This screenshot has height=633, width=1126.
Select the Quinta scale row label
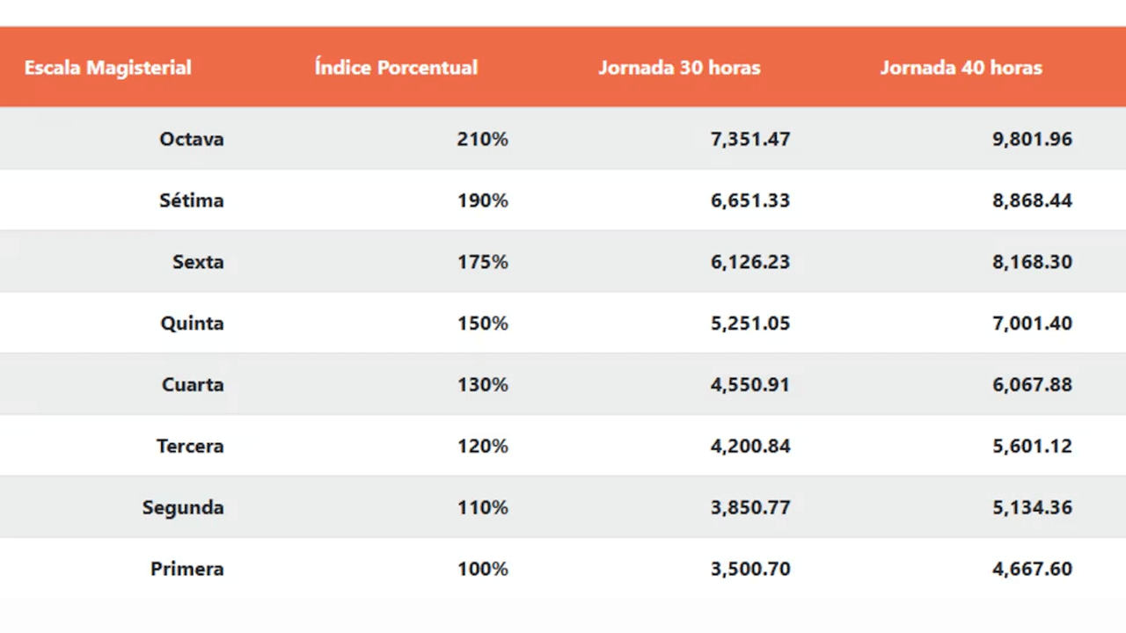[x=192, y=324]
